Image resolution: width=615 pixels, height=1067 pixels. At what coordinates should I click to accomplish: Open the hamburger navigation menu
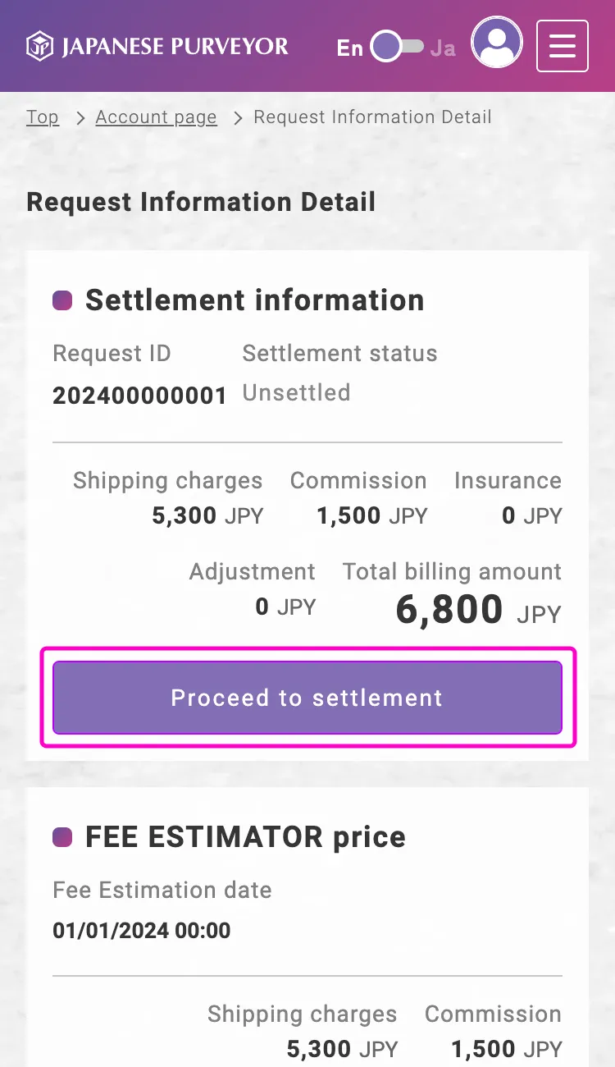point(563,46)
